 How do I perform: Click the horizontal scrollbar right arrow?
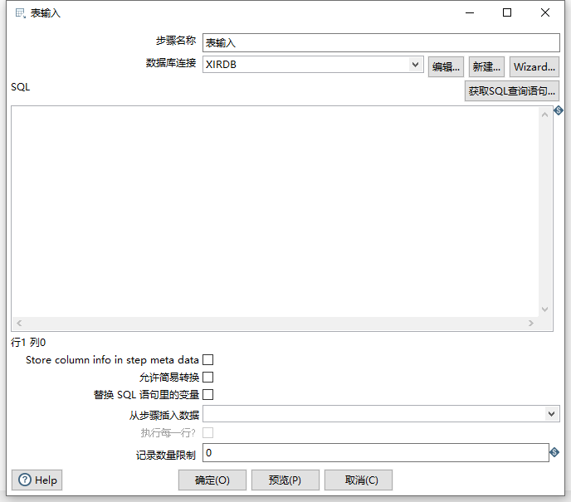click(x=531, y=323)
